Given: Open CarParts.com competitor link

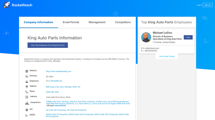Looking at the screenshot, I should click(x=101, y=102).
